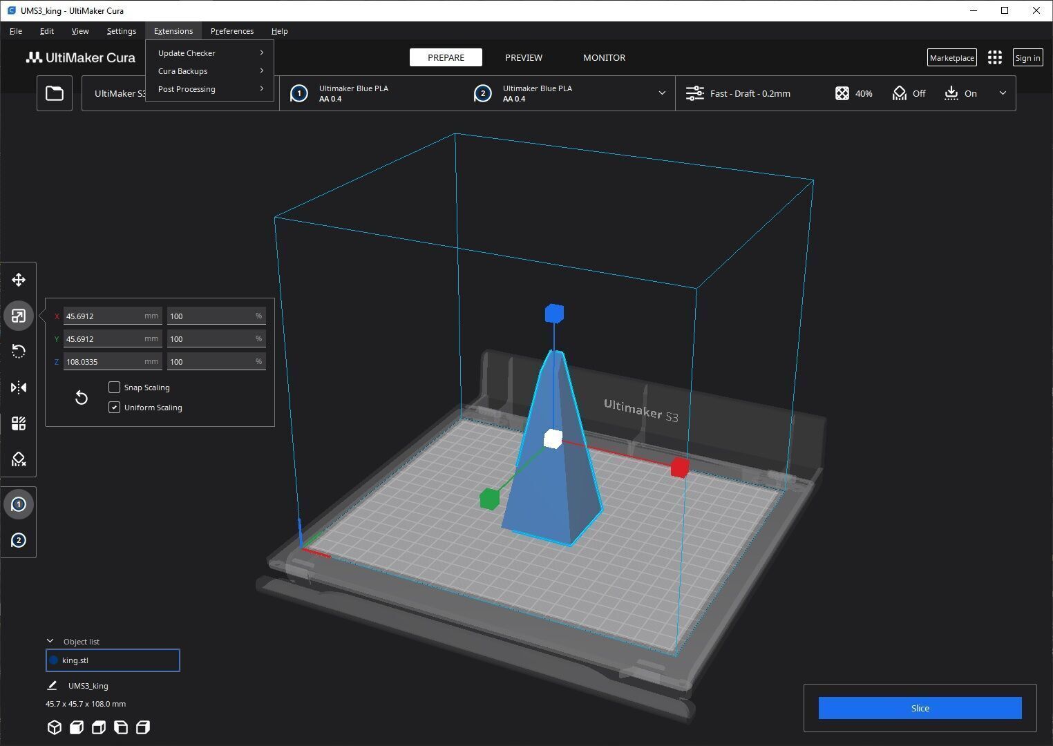This screenshot has height=746, width=1053.
Task: Select the Rotate tool
Action: [19, 352]
